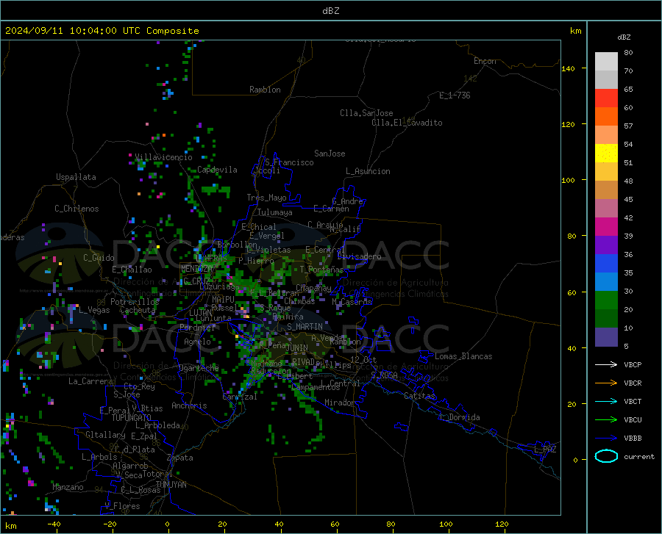
Task: Click the 'V_Flores' map label
Action: pyautogui.click(x=122, y=506)
